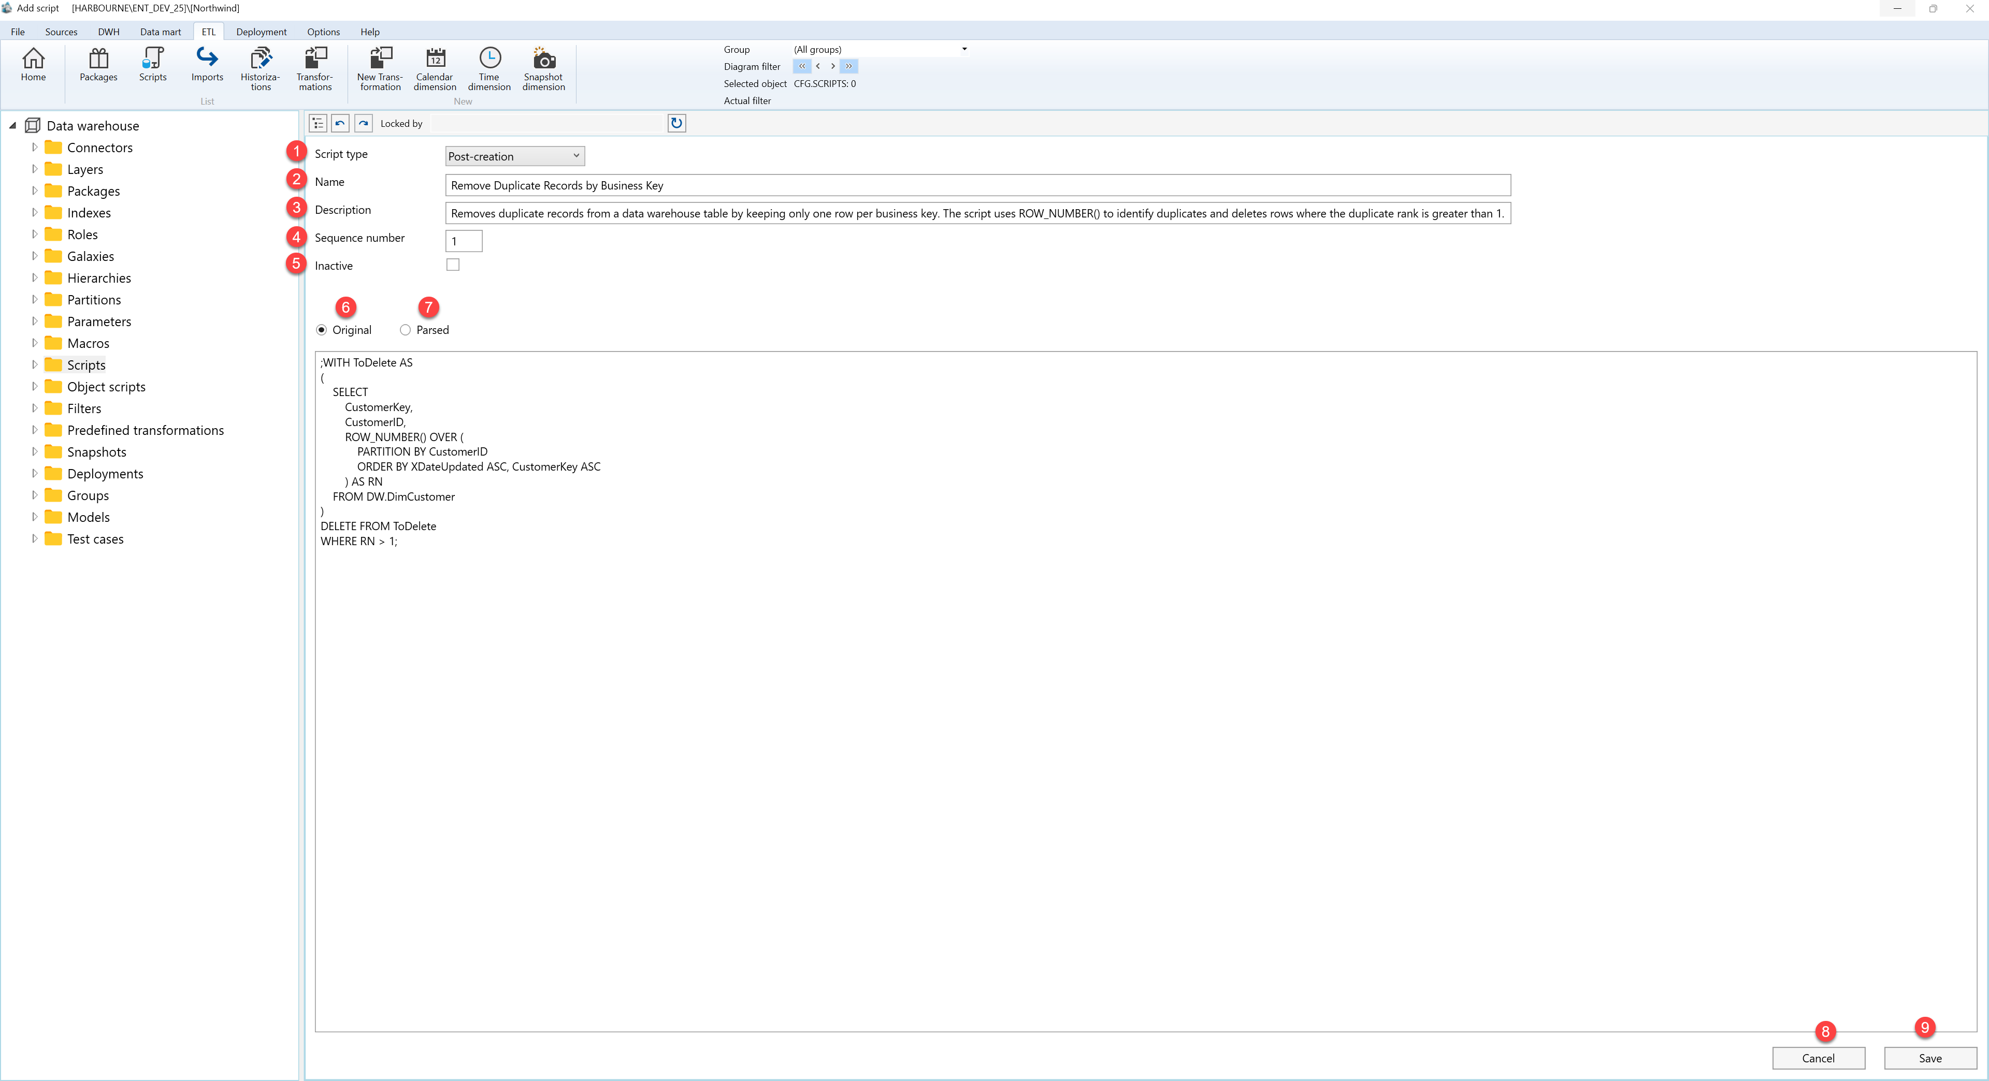
Task: Click the undo arrow icon
Action: coord(340,123)
